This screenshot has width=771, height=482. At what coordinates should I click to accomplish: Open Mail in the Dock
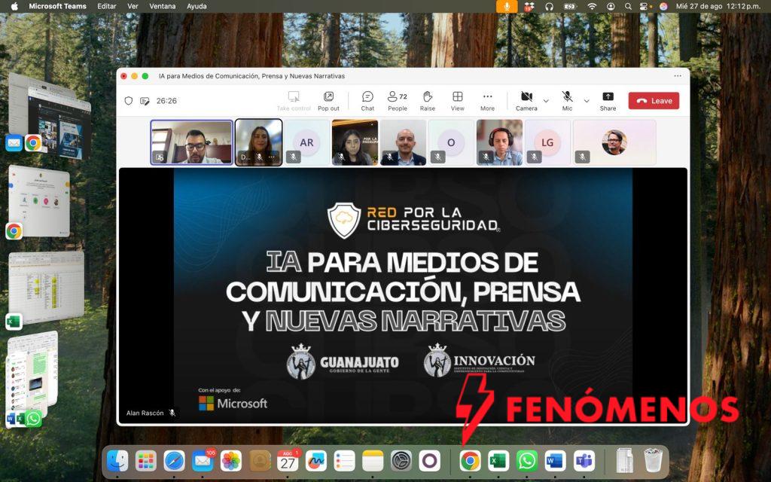click(x=203, y=462)
